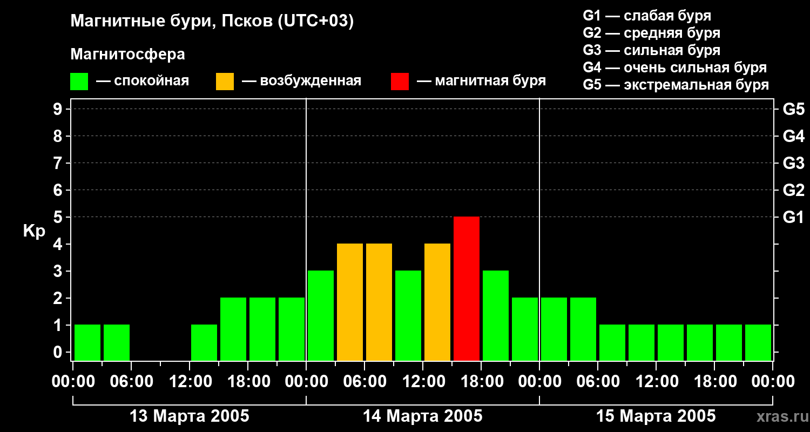The height and width of the screenshot is (432, 810).
Task: Click the 'G1 — слабая буря' legend line
Action: click(x=647, y=15)
